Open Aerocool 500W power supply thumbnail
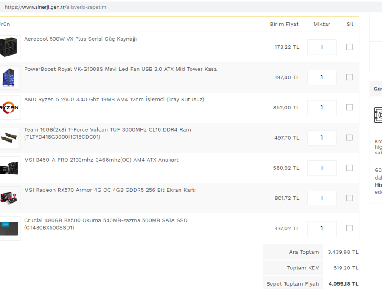 tap(9, 47)
